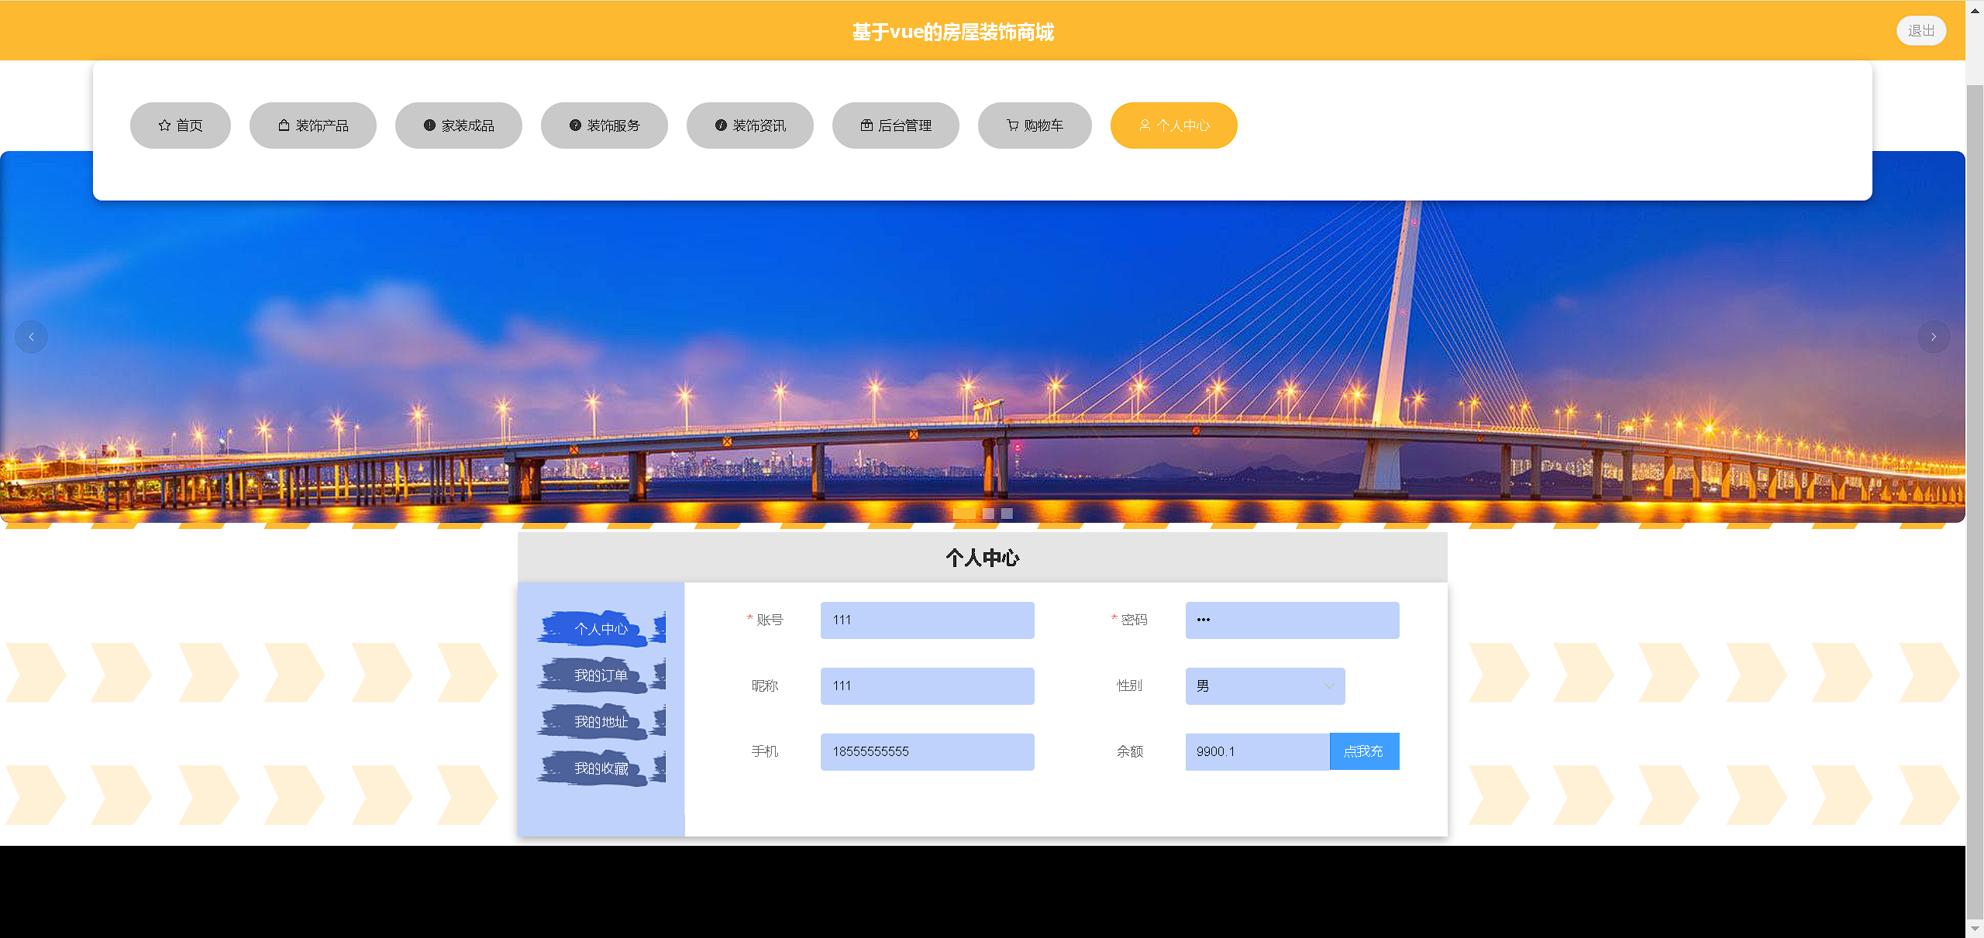Advance to the next carousel banner

1933,337
